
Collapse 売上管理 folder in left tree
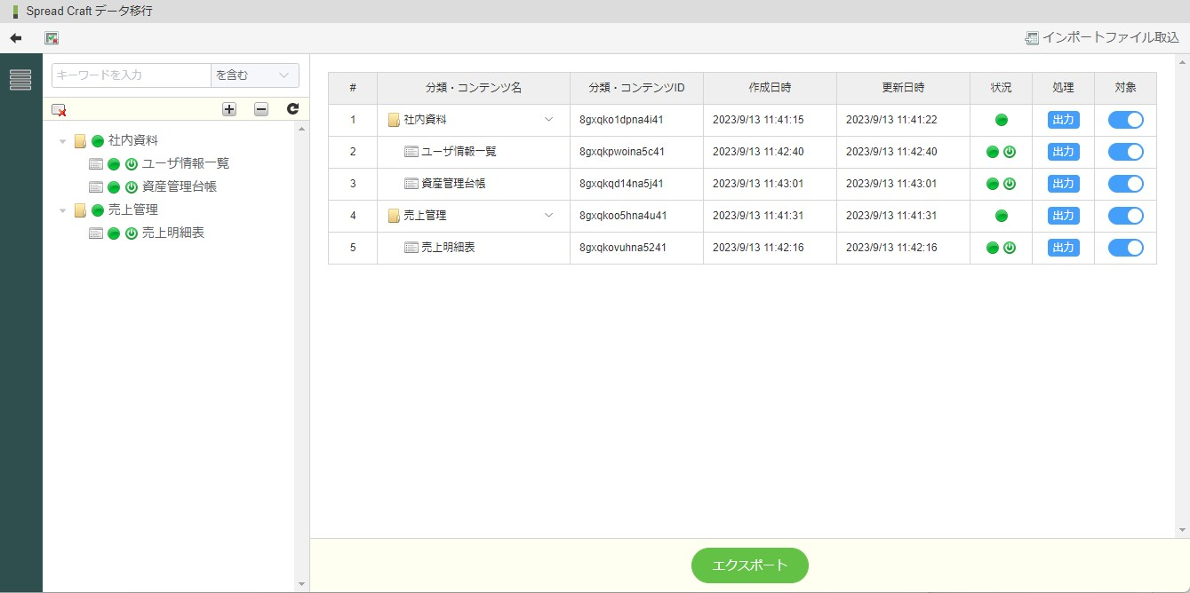63,210
